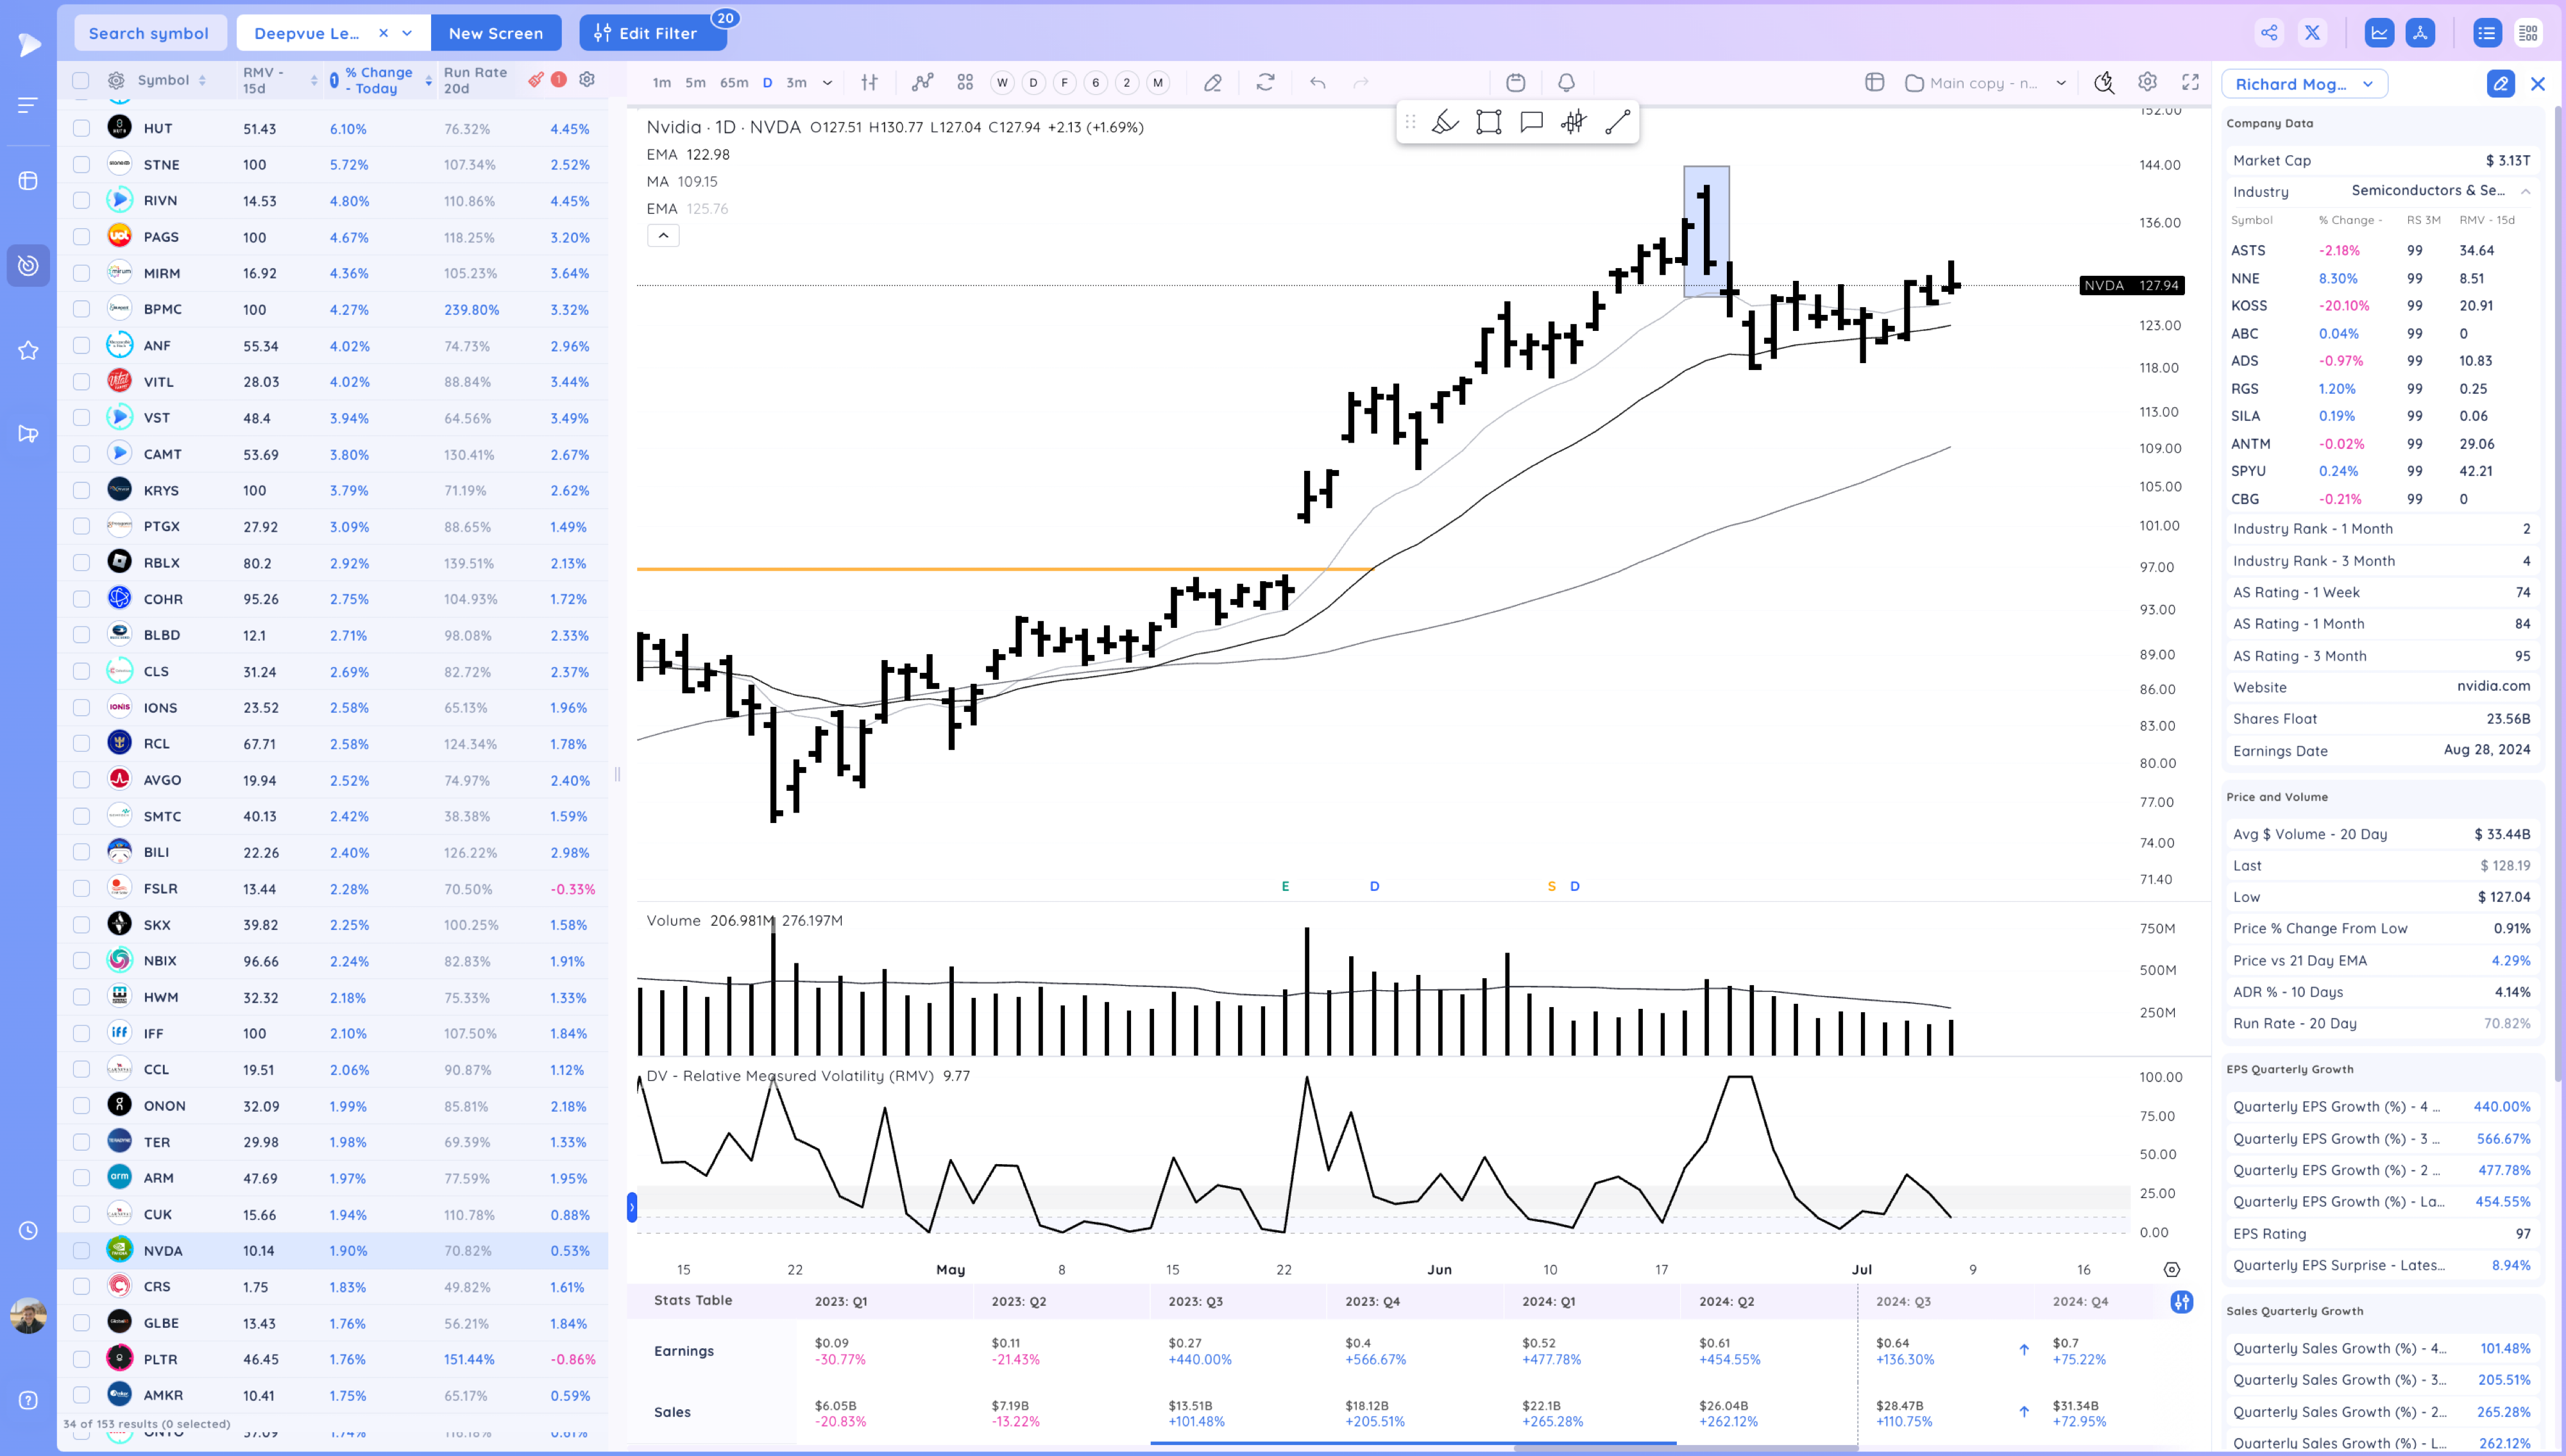Tick the select-all checkbox in table header

click(x=81, y=81)
